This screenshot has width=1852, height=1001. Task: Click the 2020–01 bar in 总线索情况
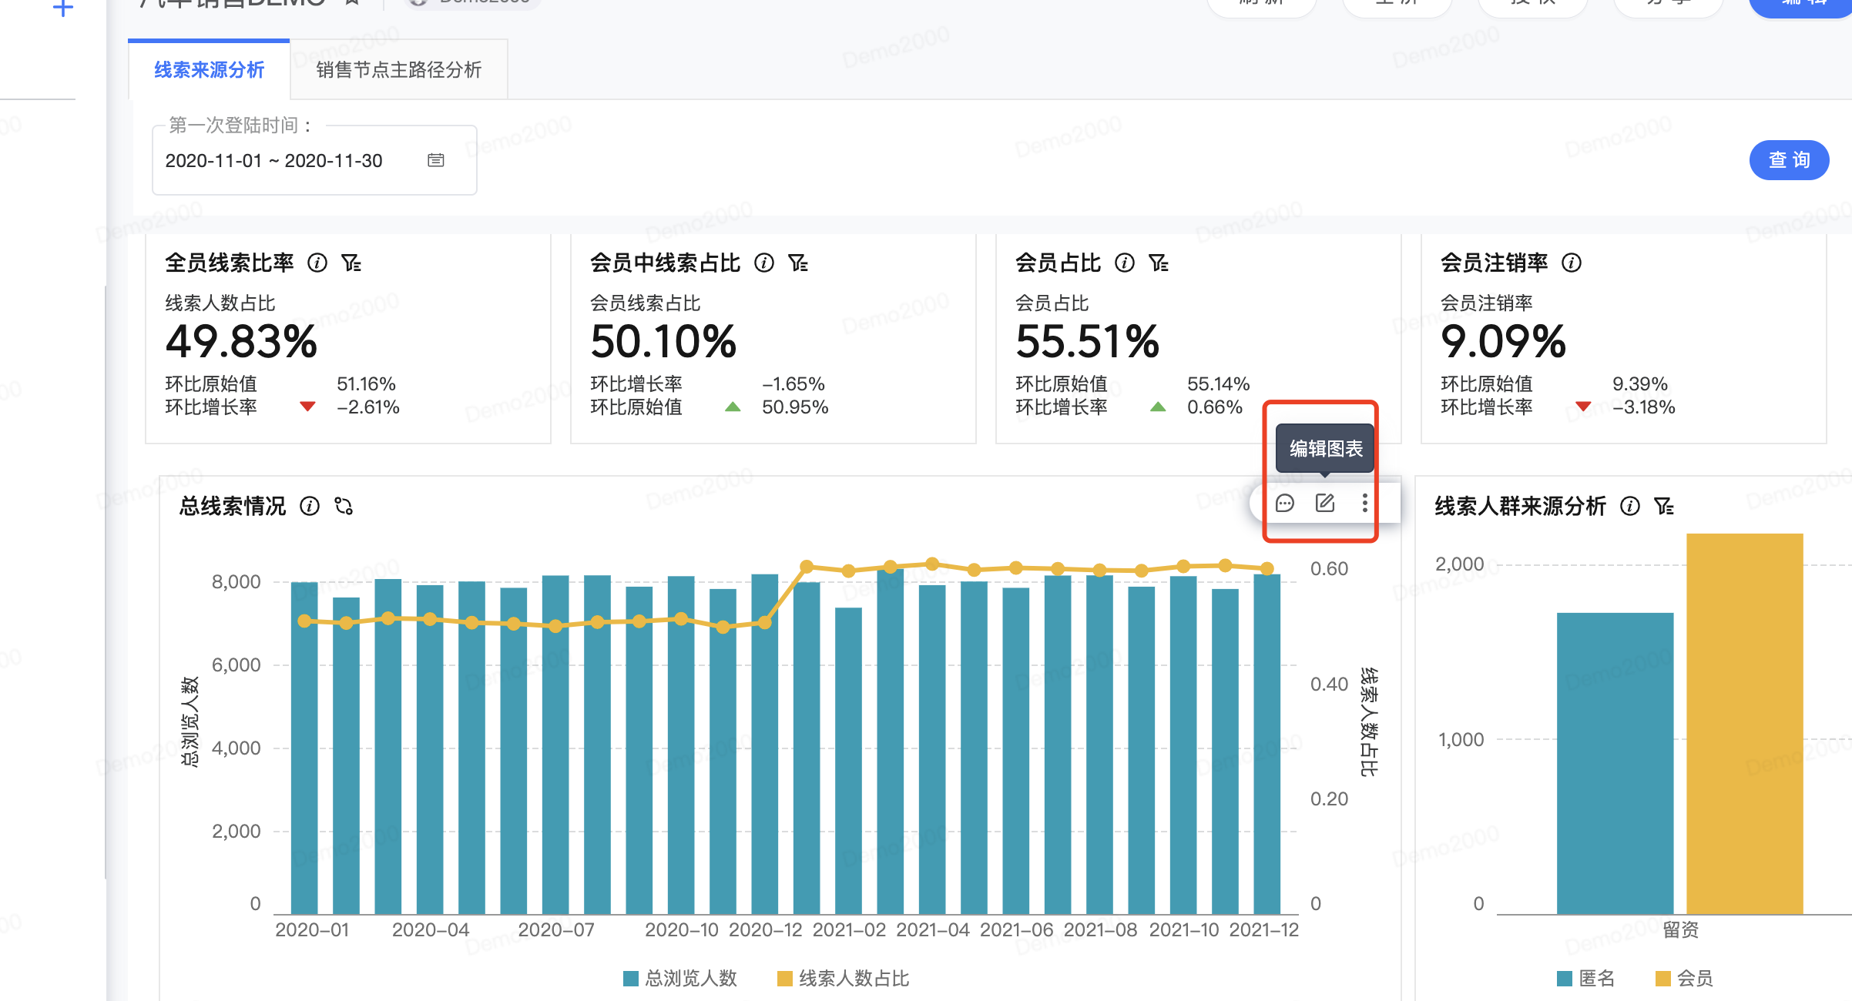click(x=304, y=748)
